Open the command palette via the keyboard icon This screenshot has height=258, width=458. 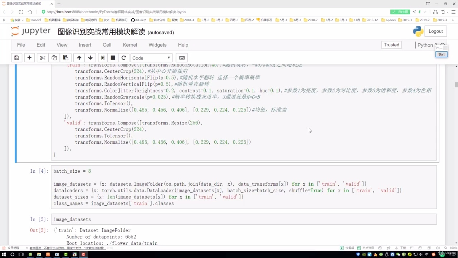182,58
